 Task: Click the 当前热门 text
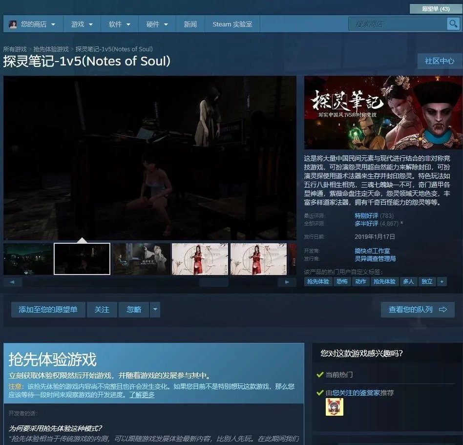(x=339, y=375)
